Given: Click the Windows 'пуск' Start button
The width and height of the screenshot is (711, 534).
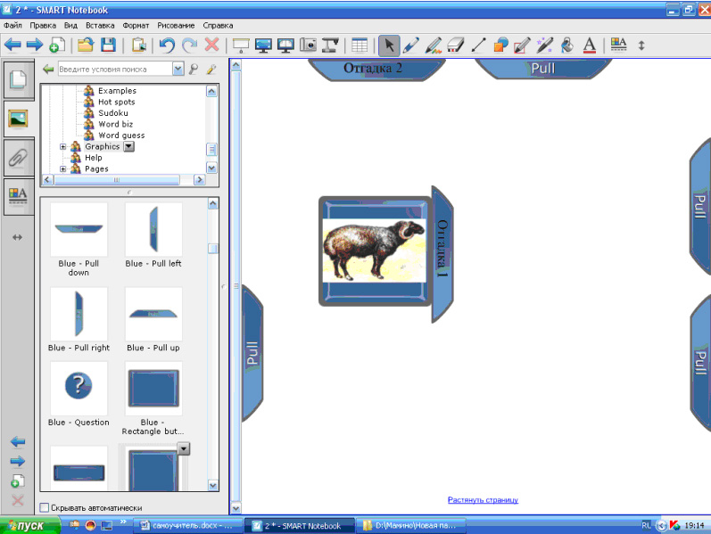Looking at the screenshot, I should pyautogui.click(x=29, y=526).
